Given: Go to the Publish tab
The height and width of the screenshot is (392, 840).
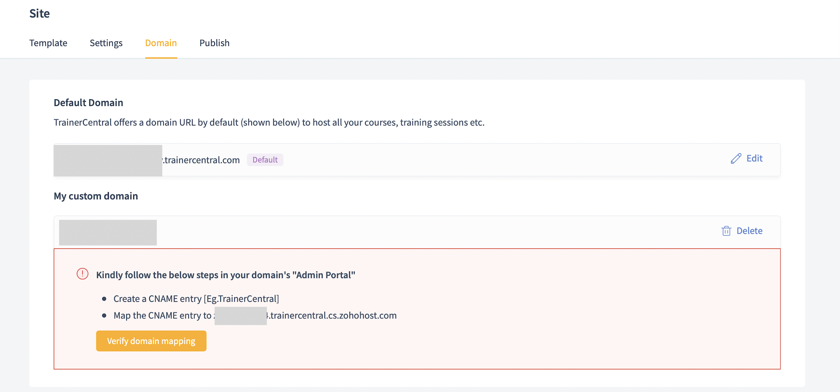Looking at the screenshot, I should tap(214, 43).
